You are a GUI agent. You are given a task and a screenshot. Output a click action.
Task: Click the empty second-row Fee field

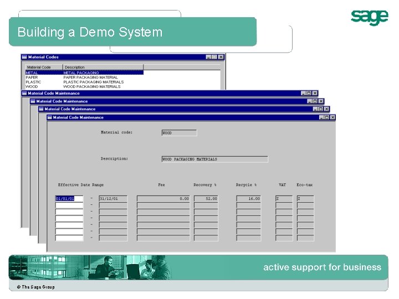click(x=163, y=205)
